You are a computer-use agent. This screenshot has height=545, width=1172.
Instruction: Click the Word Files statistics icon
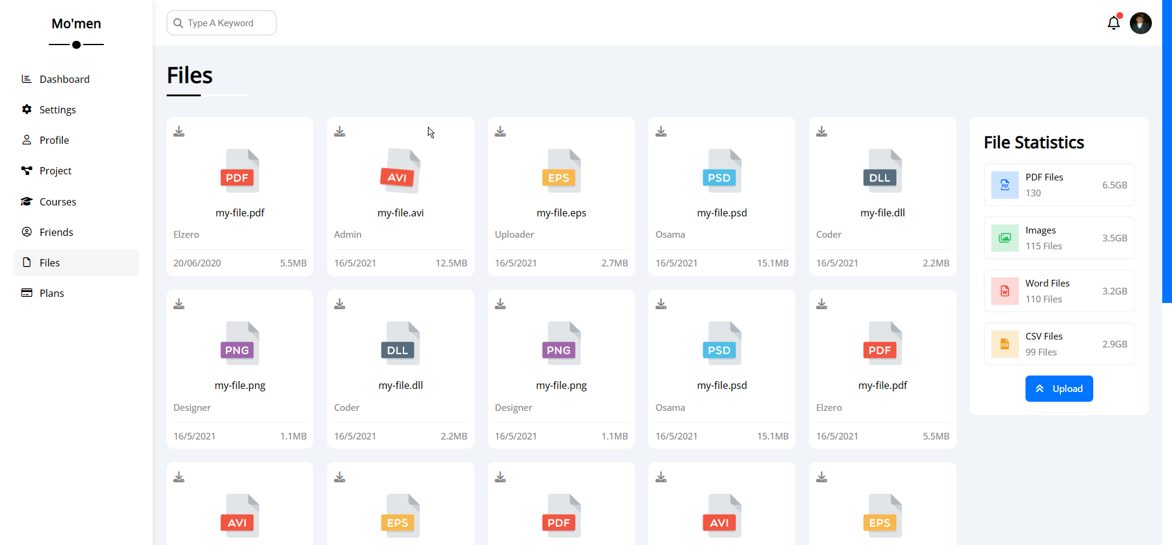1005,291
